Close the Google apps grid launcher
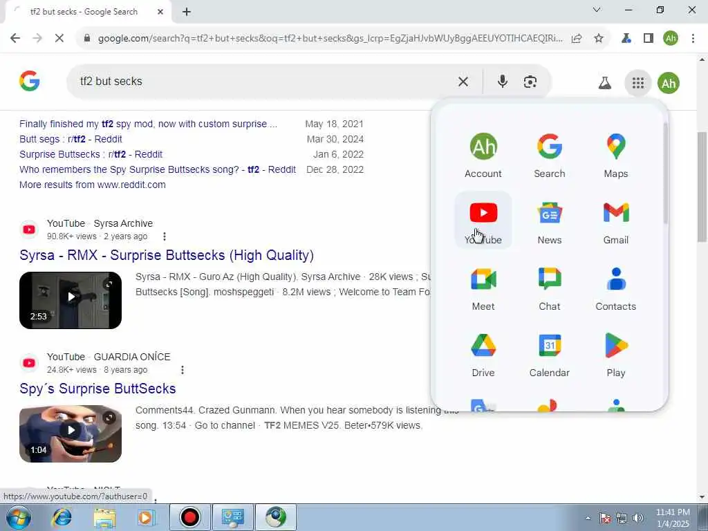This screenshot has width=708, height=531. pos(638,83)
